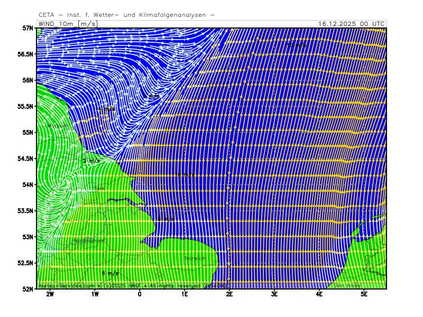Click the 16.12.2025 00 UTC timestamp
This screenshot has width=423, height=317.
click(352, 24)
